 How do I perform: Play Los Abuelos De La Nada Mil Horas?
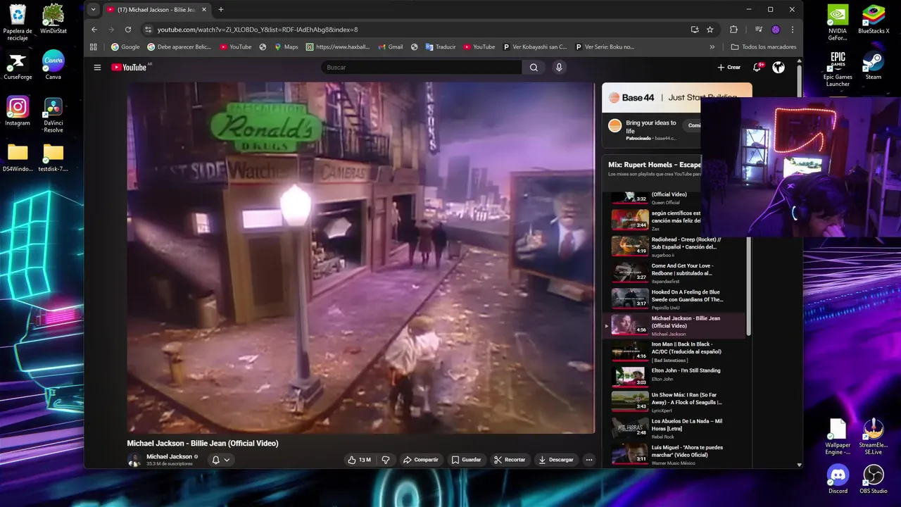point(674,430)
